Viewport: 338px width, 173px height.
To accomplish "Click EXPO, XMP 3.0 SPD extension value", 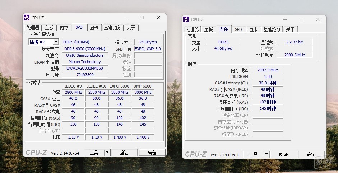I will pos(148,49).
